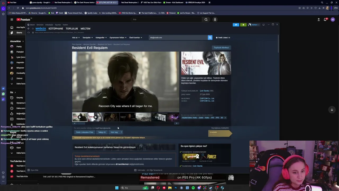Select TOPLULUK tab in Steam
Screen dimensions: 339x191
[x=72, y=29]
